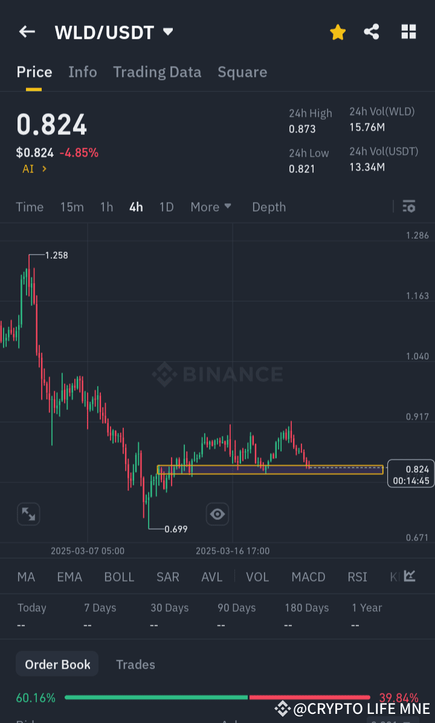Viewport: 435px width, 723px height.
Task: Click the buy/sell ratio bar
Action: point(217,696)
